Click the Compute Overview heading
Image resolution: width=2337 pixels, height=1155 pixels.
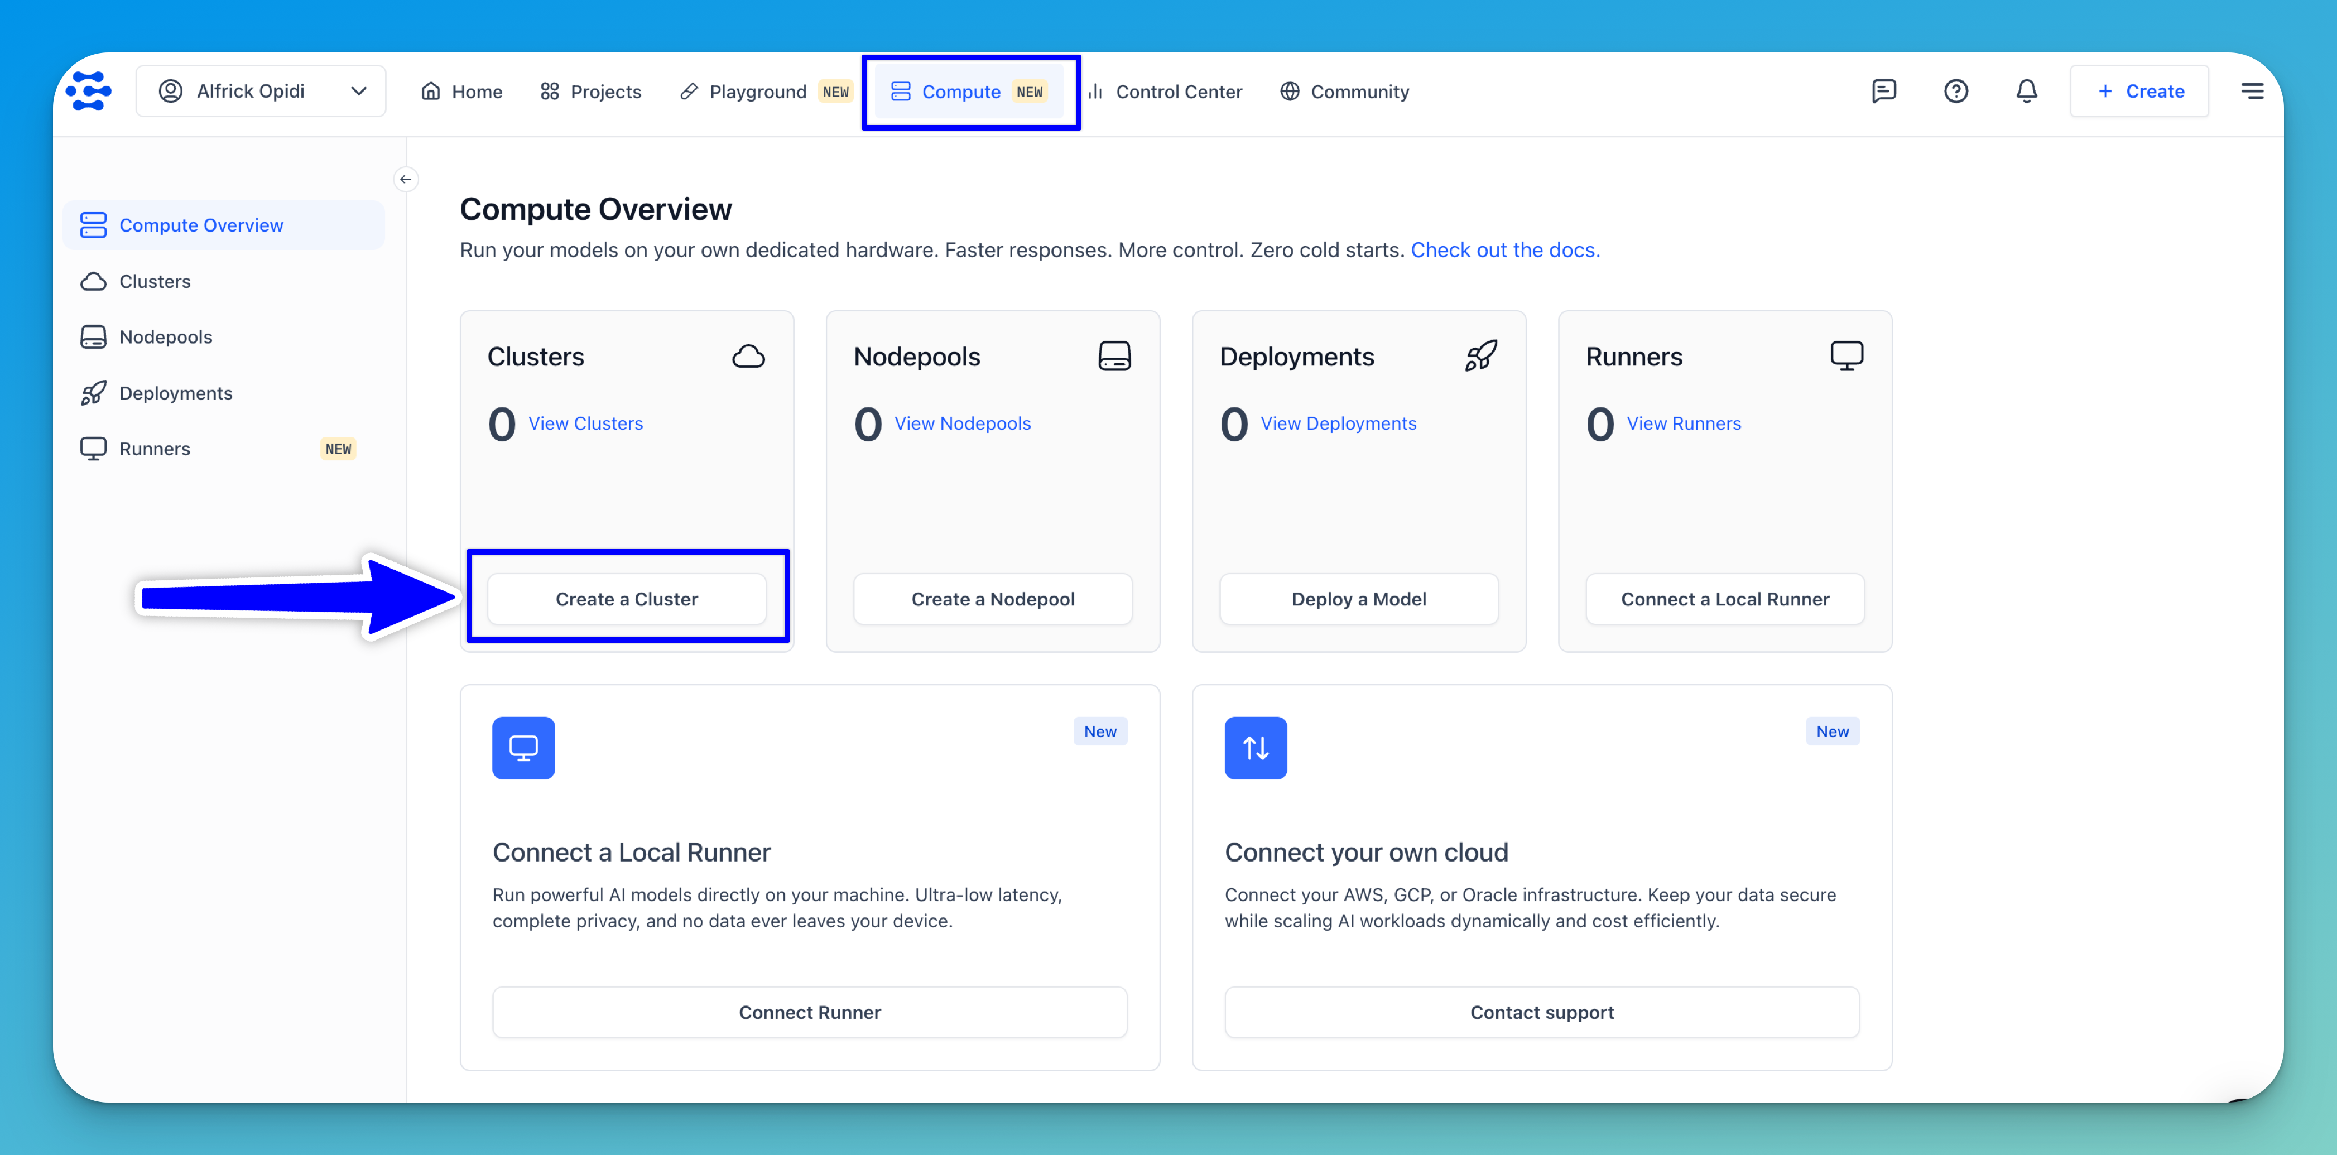[596, 210]
